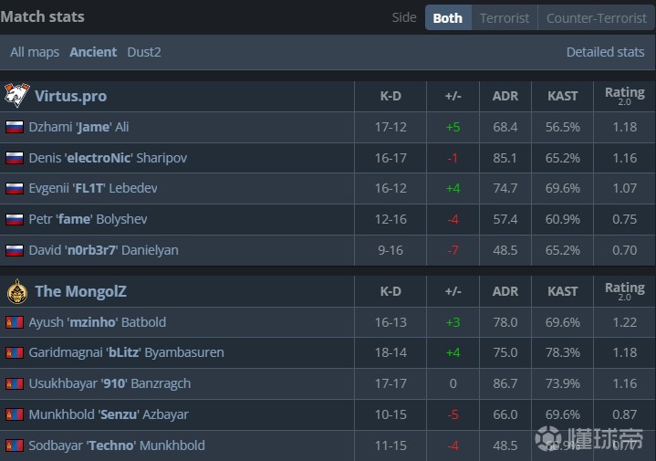This screenshot has width=656, height=461.
Task: Click the Russian flag next to electroNic
Action: point(15,158)
